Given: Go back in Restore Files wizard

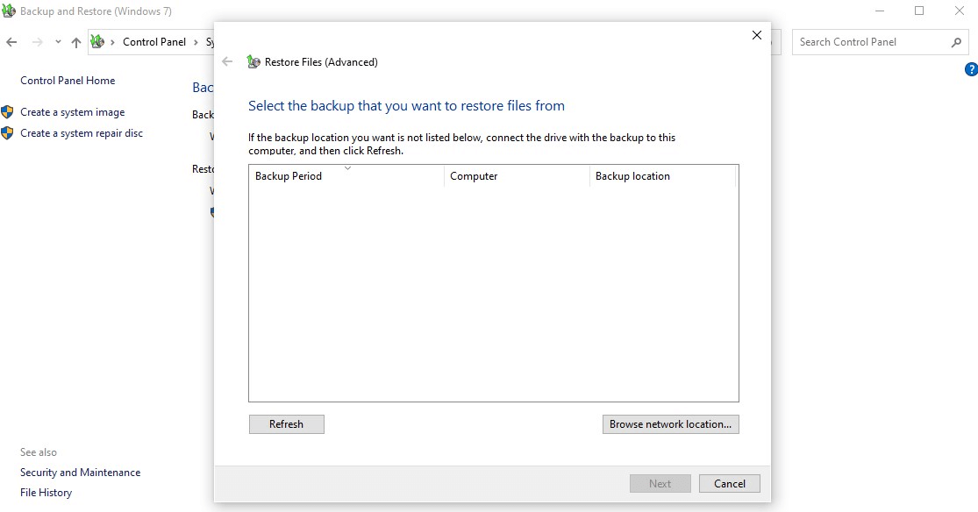Looking at the screenshot, I should click(x=227, y=61).
